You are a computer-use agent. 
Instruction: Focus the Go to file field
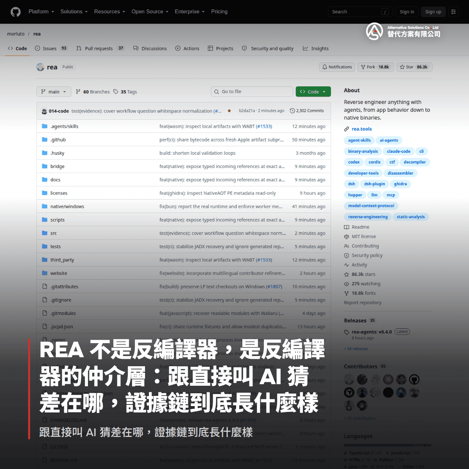[252, 91]
